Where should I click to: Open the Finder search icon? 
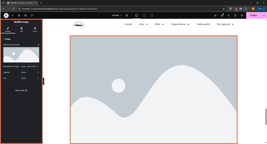(x=229, y=15)
